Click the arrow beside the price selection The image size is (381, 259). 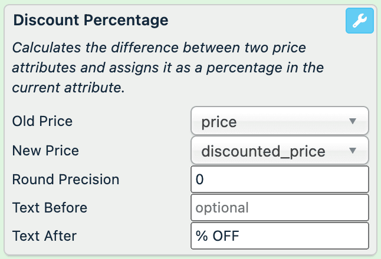pos(353,121)
